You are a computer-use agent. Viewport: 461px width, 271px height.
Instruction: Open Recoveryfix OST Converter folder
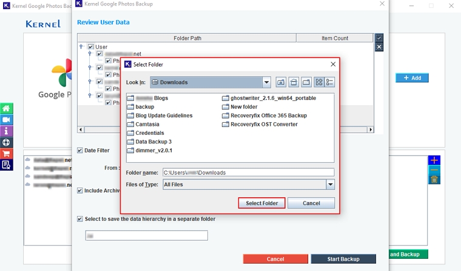(260, 125)
